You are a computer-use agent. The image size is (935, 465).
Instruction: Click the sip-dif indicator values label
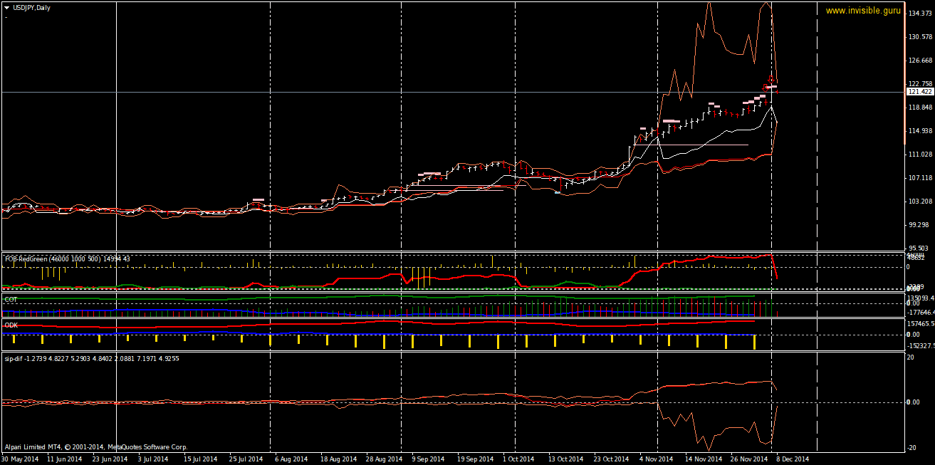[x=91, y=358]
